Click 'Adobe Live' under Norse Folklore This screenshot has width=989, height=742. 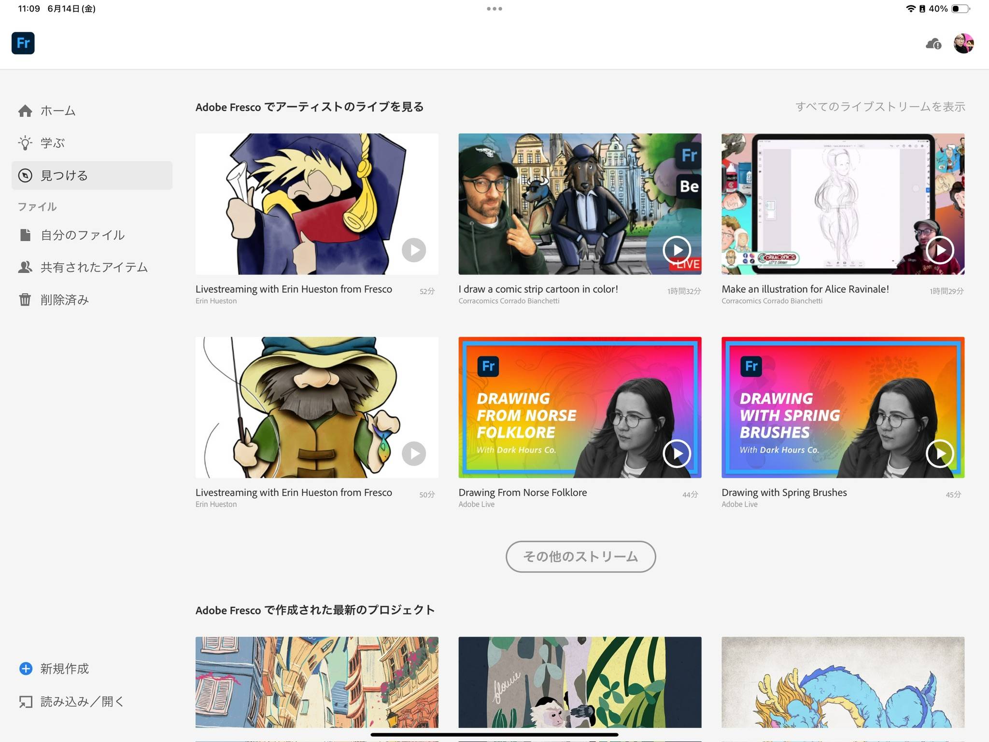pyautogui.click(x=477, y=504)
